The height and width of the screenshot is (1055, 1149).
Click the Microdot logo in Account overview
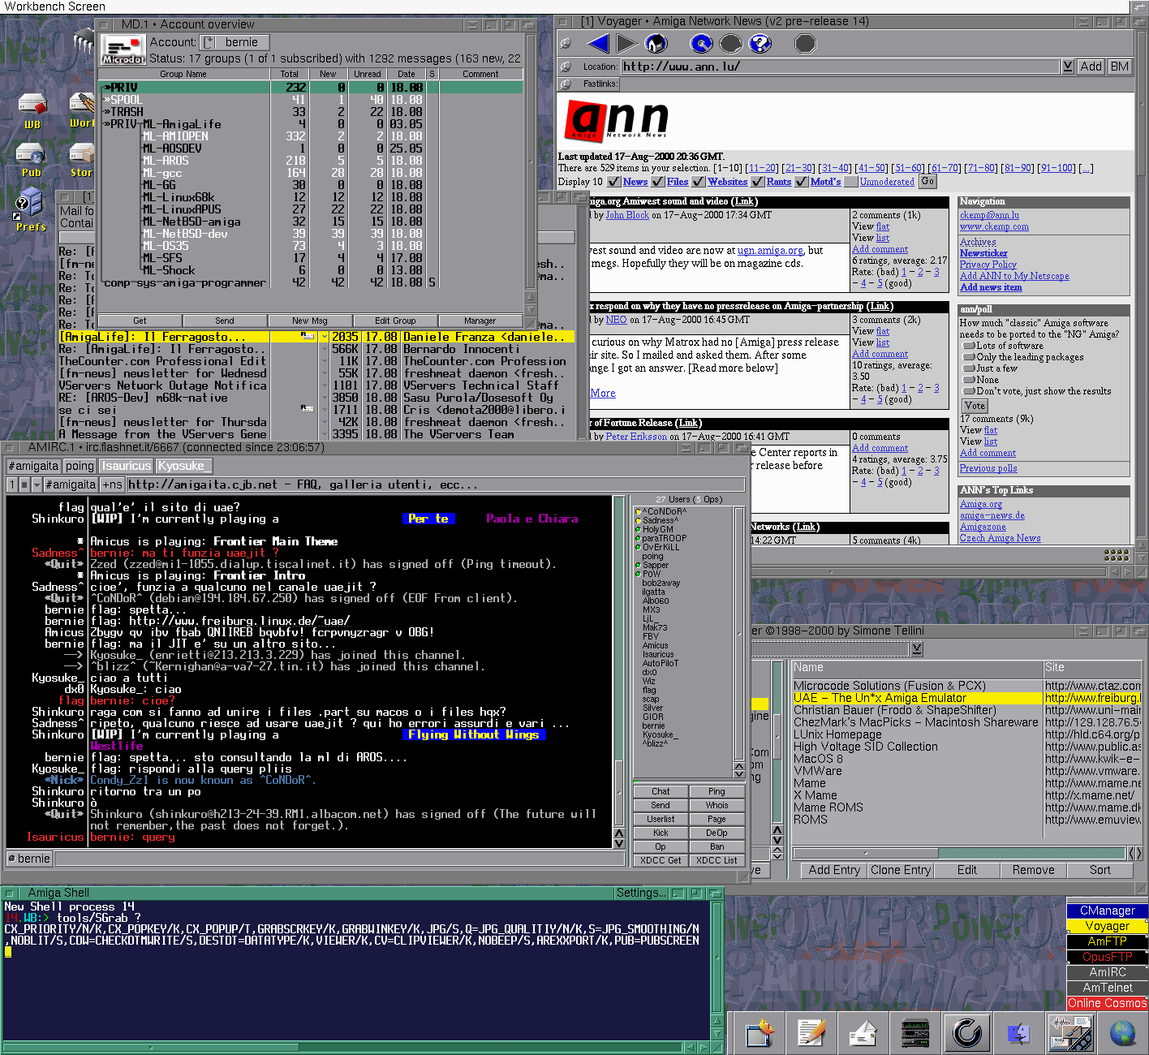(123, 50)
